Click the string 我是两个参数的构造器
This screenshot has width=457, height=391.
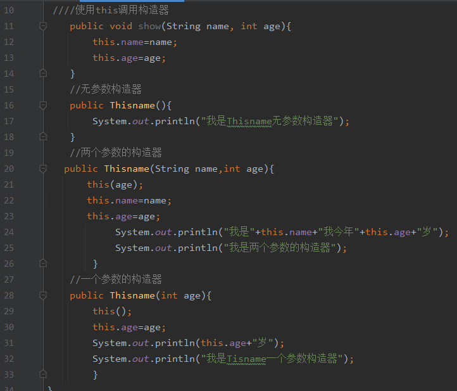(x=280, y=248)
